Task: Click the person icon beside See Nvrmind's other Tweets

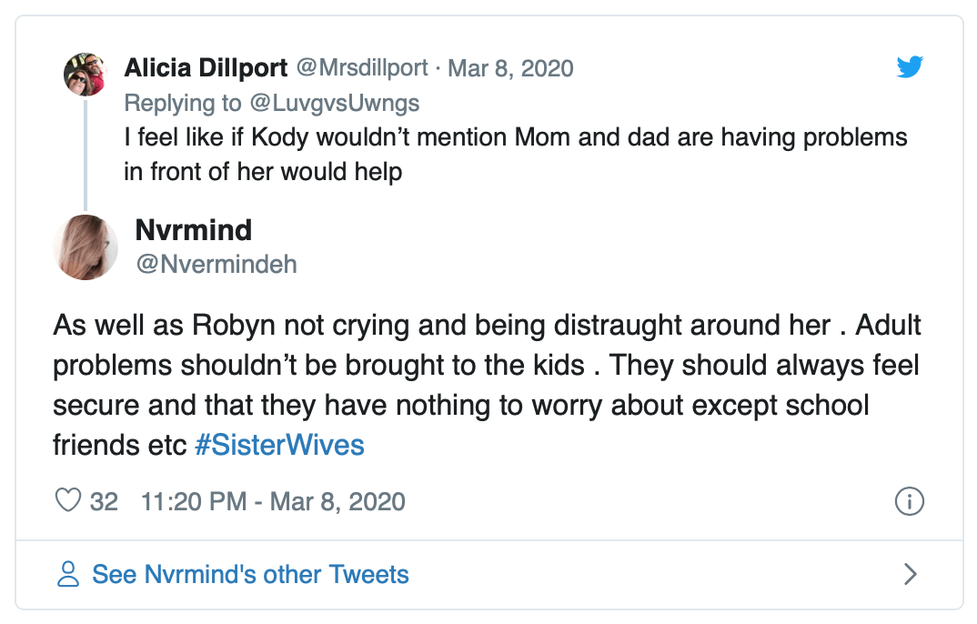Action: coord(68,574)
